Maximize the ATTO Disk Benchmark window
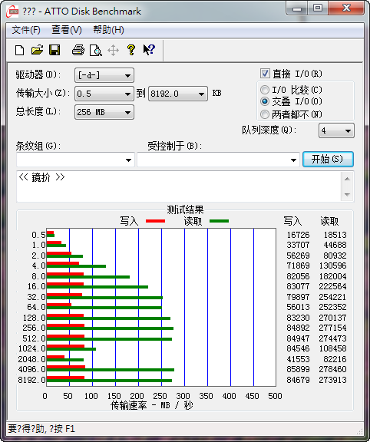 [x=318, y=8]
